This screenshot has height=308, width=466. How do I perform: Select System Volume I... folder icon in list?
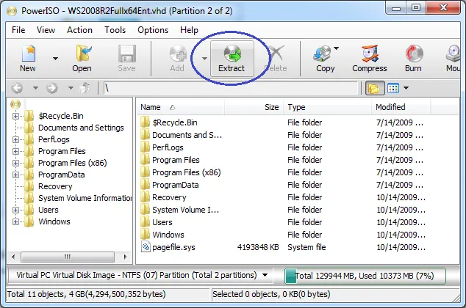coord(145,209)
